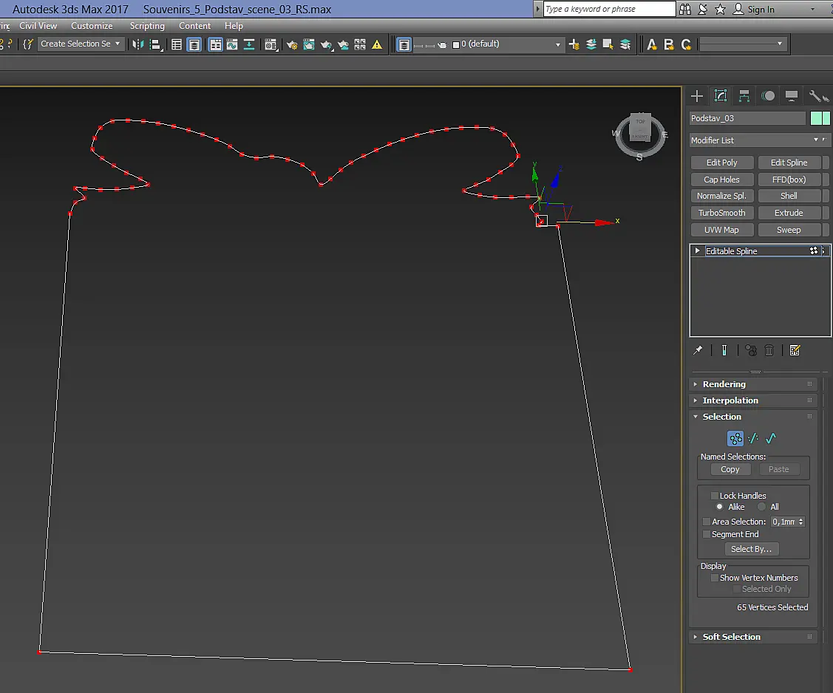
Task: Toggle the Scene Explorer icon
Action: [x=177, y=44]
